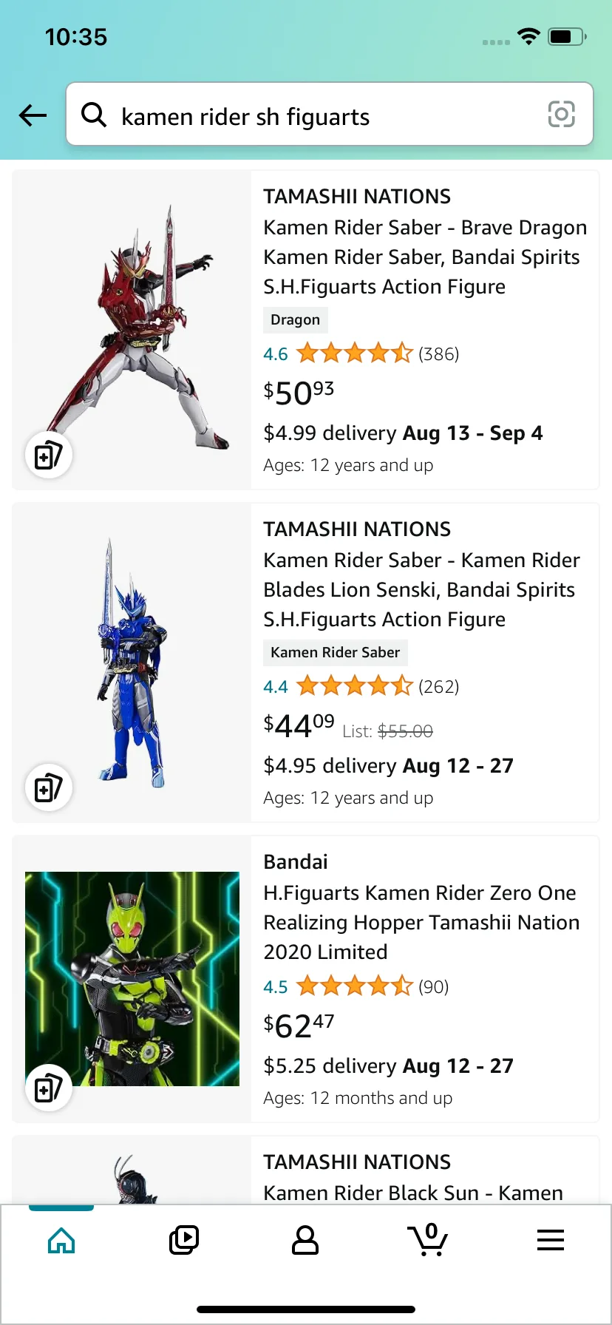Open Kamen Rider Saber Brave Dragon title
Viewport: 612px width, 1325px height.
click(x=425, y=257)
